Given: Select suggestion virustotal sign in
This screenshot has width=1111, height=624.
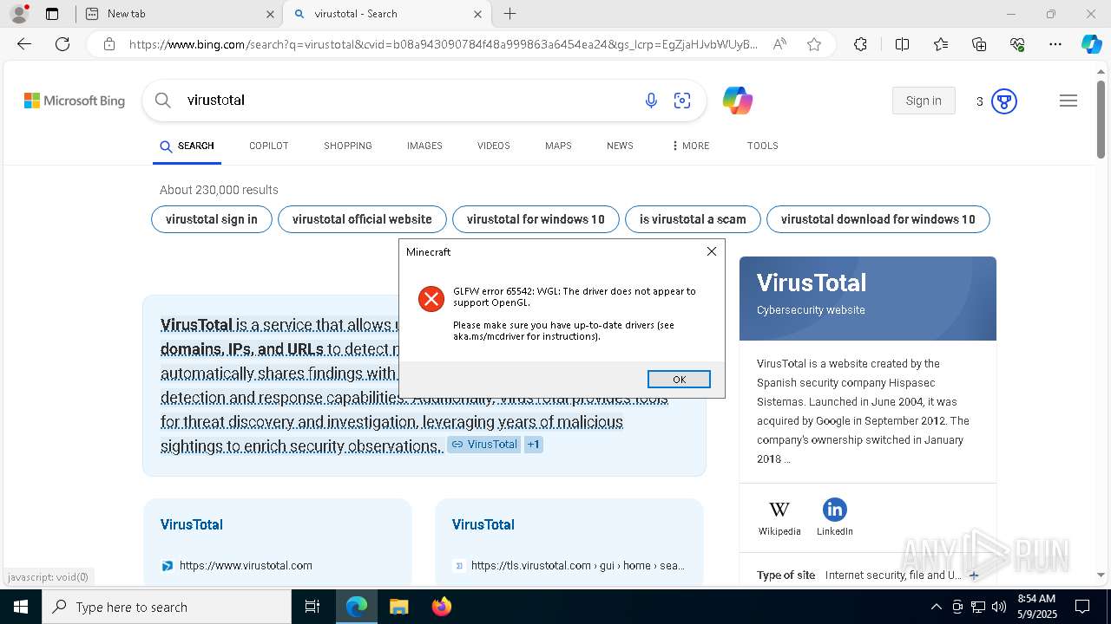Looking at the screenshot, I should [x=212, y=219].
